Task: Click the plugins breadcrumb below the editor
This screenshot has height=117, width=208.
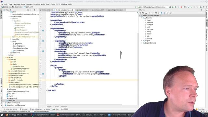Action: click(64, 107)
